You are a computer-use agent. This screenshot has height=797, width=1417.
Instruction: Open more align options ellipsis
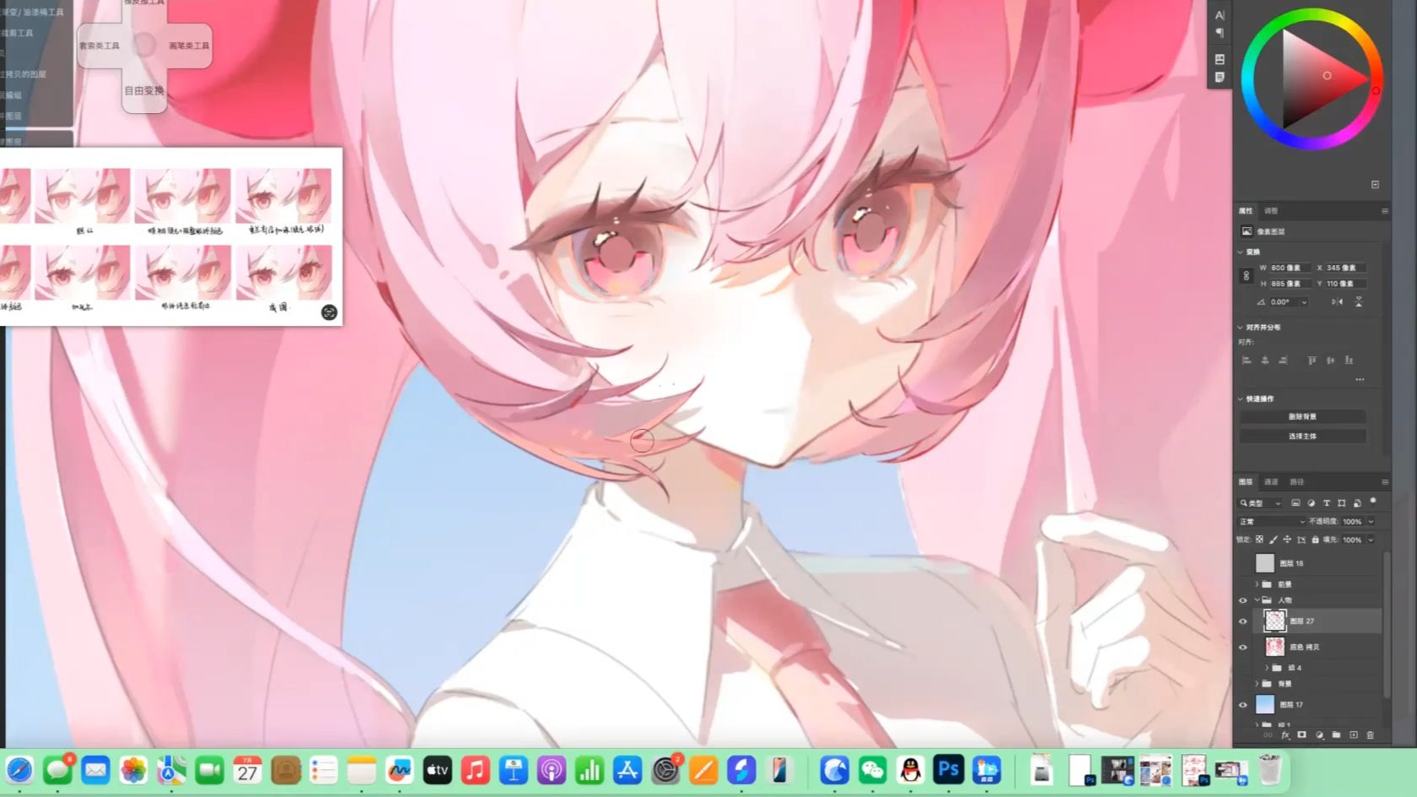pos(1360,379)
